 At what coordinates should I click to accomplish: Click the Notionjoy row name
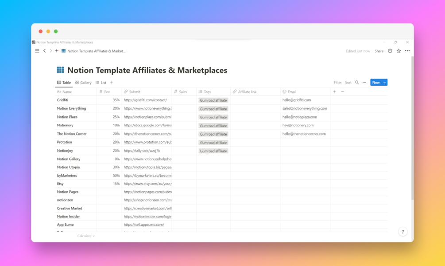pyautogui.click(x=65, y=151)
